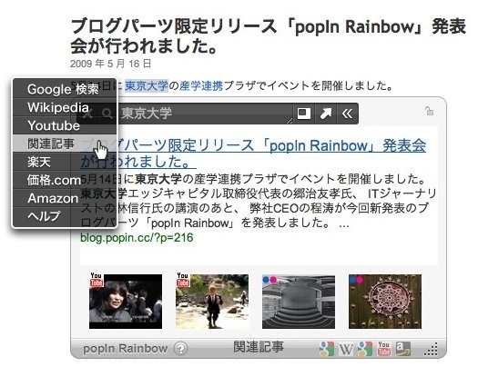Click the window-mode square icon in search bar
Screen dimensions: 478x377
pos(303,114)
